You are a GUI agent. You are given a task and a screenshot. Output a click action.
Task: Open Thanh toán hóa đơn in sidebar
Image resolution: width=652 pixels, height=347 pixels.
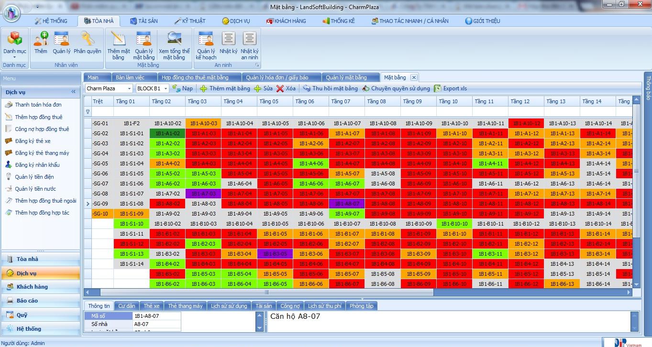tap(38, 105)
